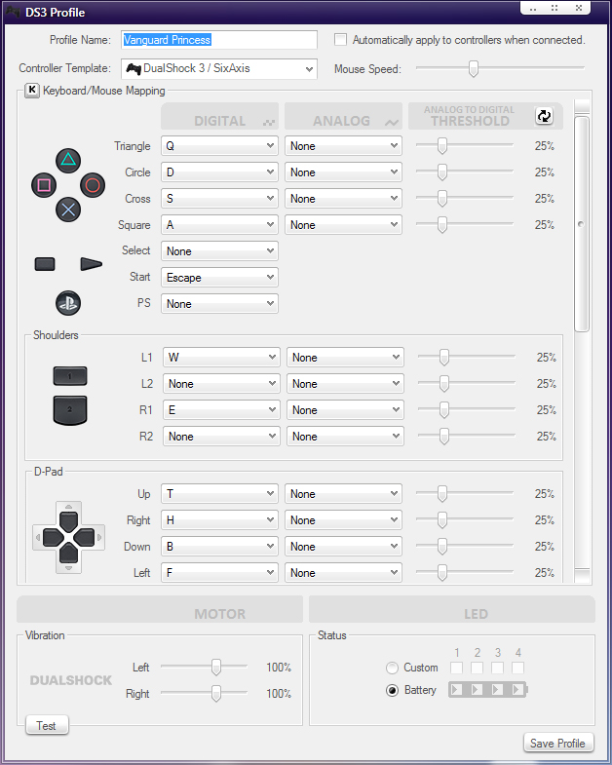Click the Keyboard/Mouse Mapping K icon
The height and width of the screenshot is (765, 612).
pyautogui.click(x=32, y=91)
